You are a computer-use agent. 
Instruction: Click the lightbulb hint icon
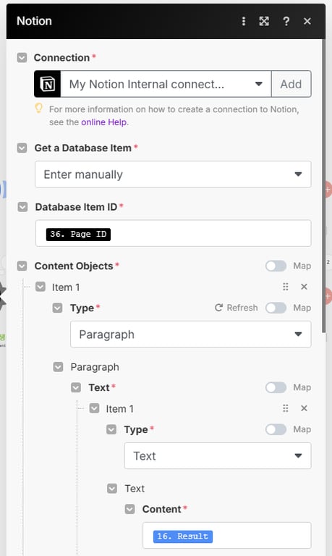pos(38,108)
